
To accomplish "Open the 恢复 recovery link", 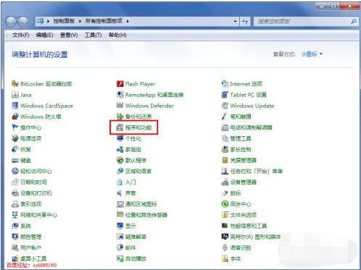I will (25, 150).
